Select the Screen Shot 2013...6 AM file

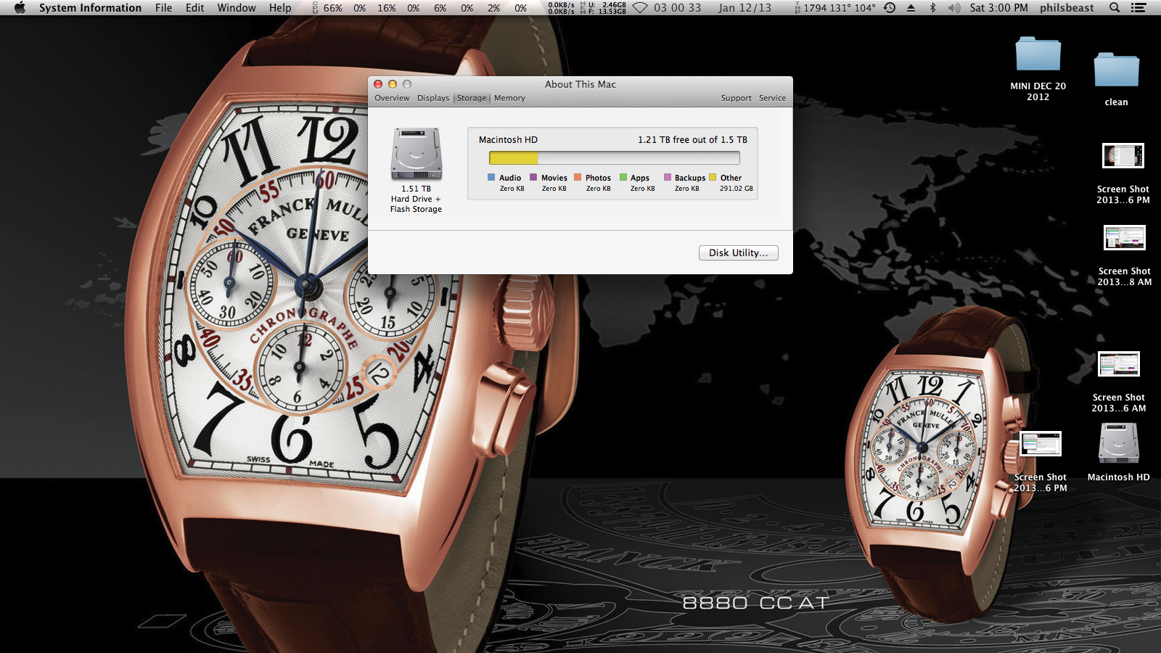1118,382
